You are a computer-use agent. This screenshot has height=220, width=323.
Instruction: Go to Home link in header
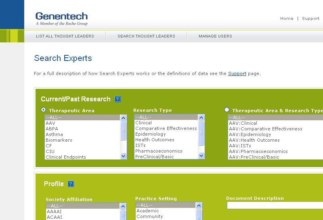coord(287,19)
